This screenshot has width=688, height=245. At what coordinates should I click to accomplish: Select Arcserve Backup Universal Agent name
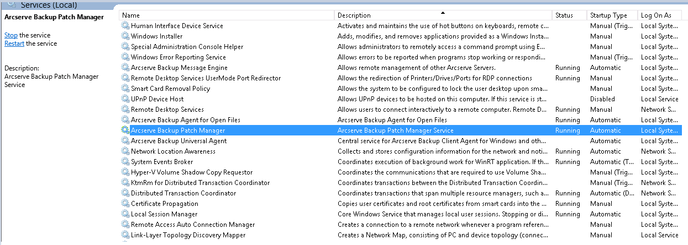(x=178, y=141)
